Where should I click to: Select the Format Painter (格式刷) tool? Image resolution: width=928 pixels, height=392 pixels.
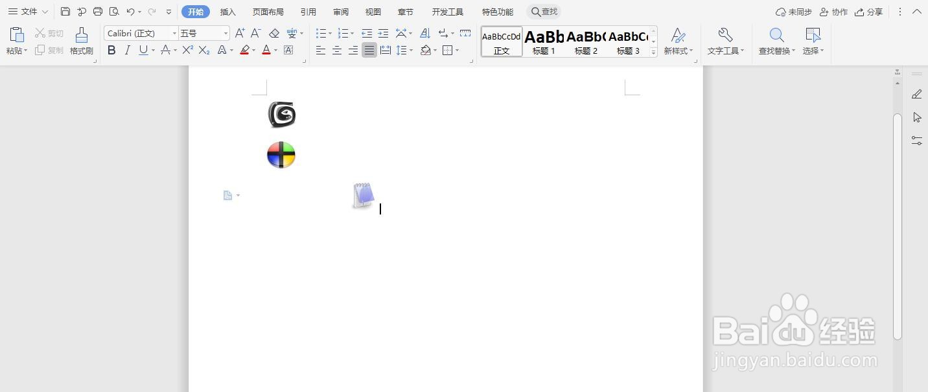tap(81, 41)
